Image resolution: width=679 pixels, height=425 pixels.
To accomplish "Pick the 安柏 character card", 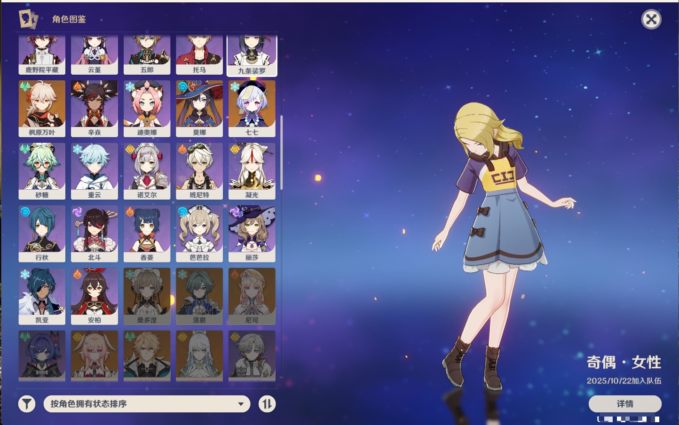I will pyautogui.click(x=95, y=296).
